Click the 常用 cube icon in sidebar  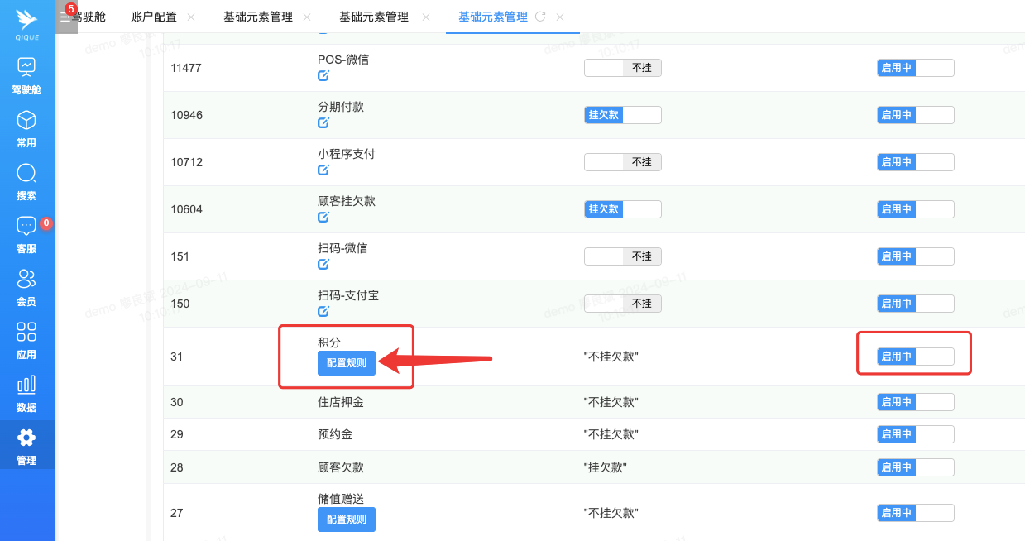(26, 121)
